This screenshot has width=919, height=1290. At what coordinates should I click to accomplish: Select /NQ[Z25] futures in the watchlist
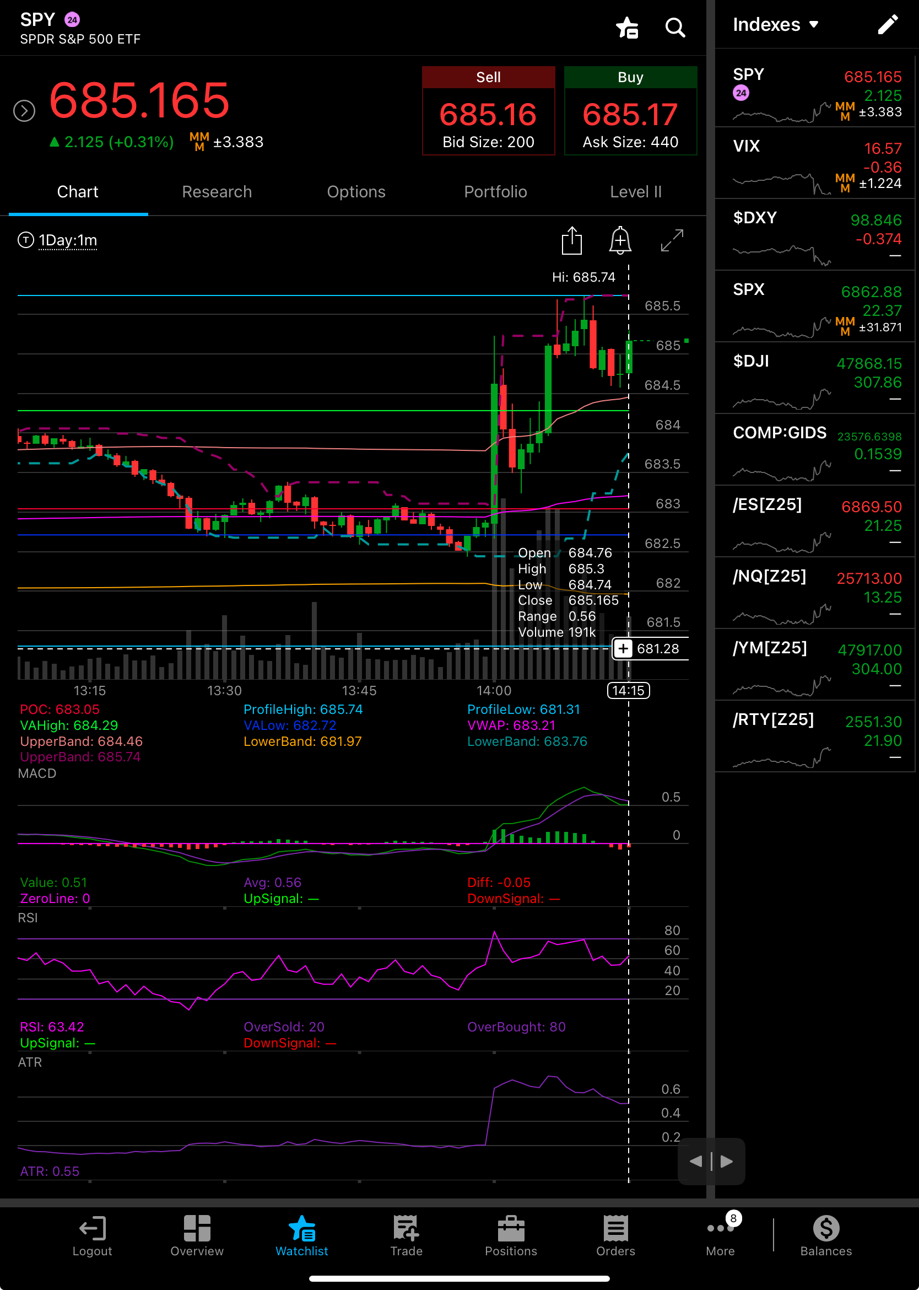pos(814,593)
